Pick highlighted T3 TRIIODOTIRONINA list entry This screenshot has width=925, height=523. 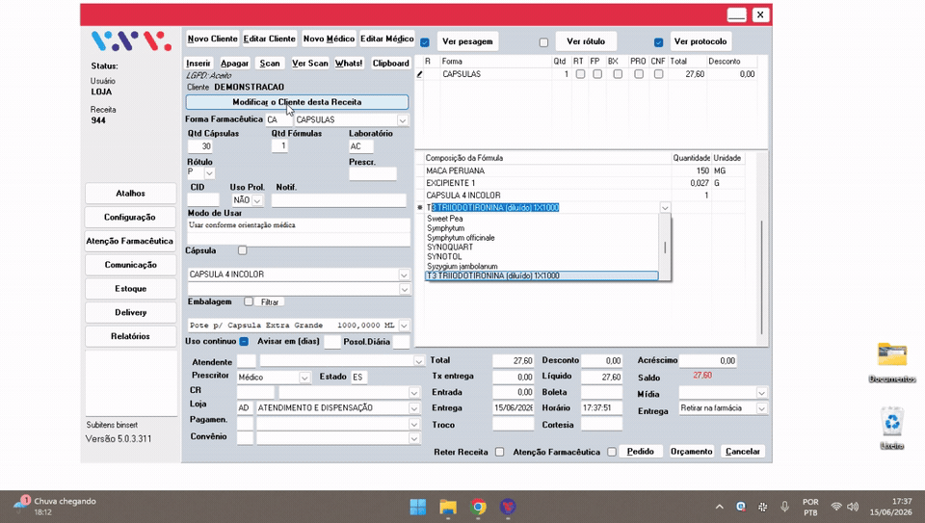(542, 275)
